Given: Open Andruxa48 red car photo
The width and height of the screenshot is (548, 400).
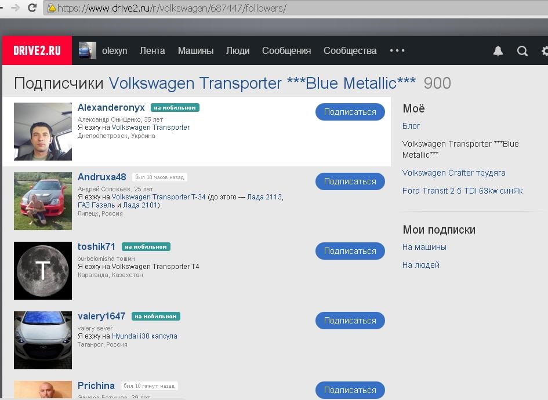Looking at the screenshot, I should 43,201.
